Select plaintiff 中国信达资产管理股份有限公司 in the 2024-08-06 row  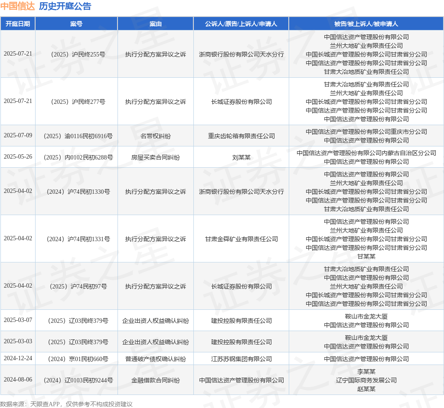tap(241, 380)
